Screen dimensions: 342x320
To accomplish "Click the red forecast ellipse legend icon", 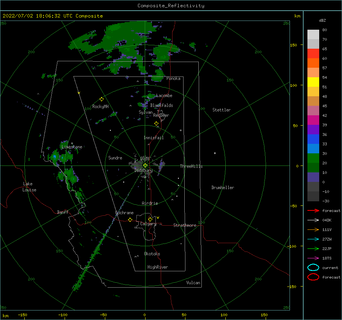I will pos(313,277).
